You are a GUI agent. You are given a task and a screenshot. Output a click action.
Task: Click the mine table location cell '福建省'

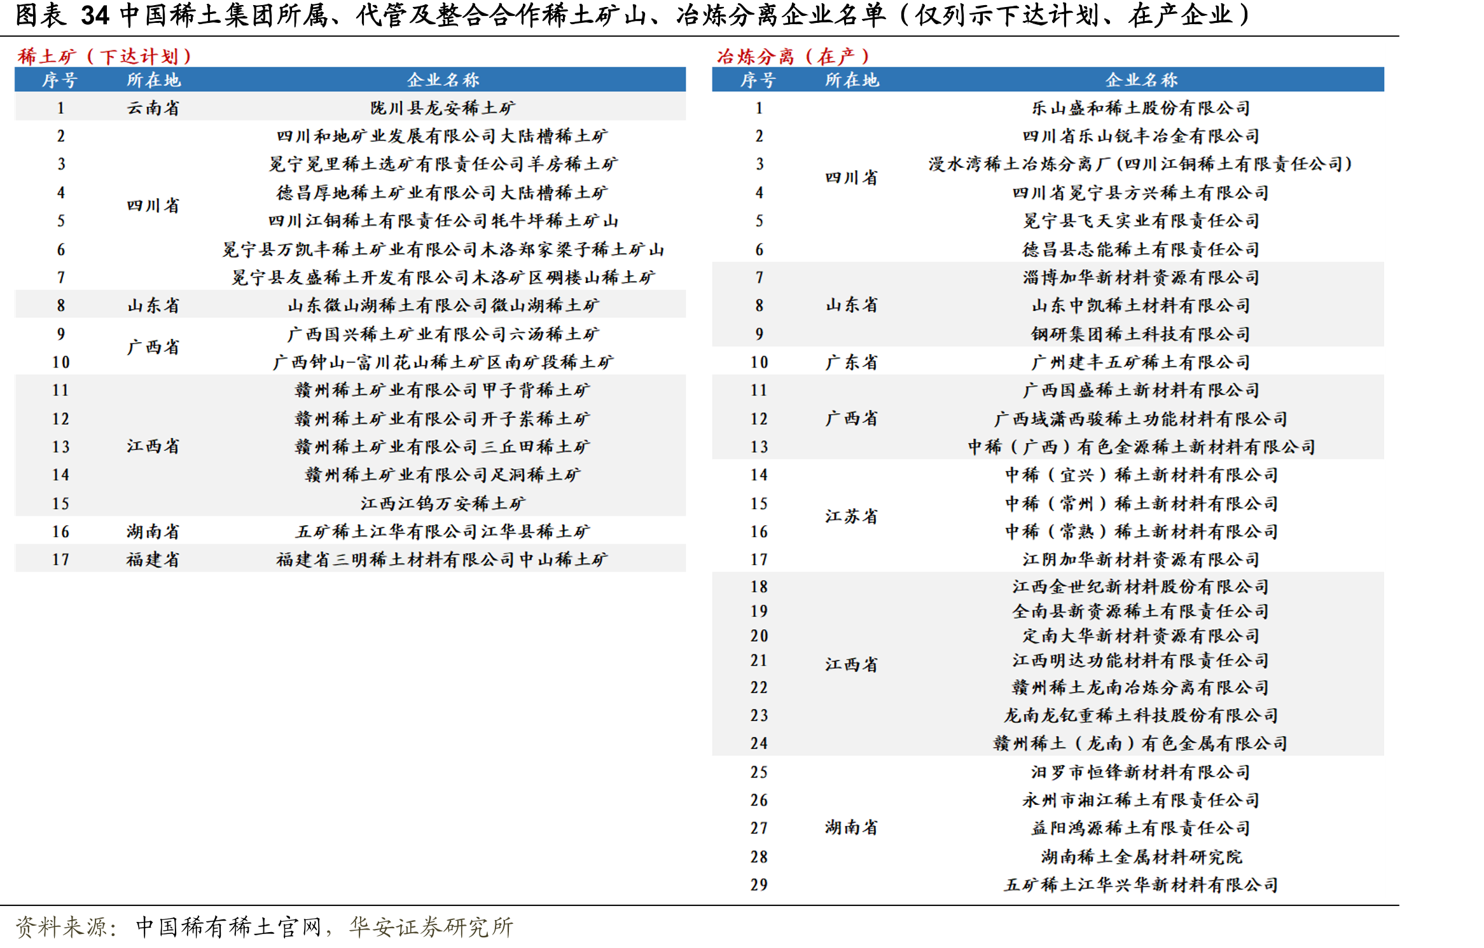coord(153,559)
